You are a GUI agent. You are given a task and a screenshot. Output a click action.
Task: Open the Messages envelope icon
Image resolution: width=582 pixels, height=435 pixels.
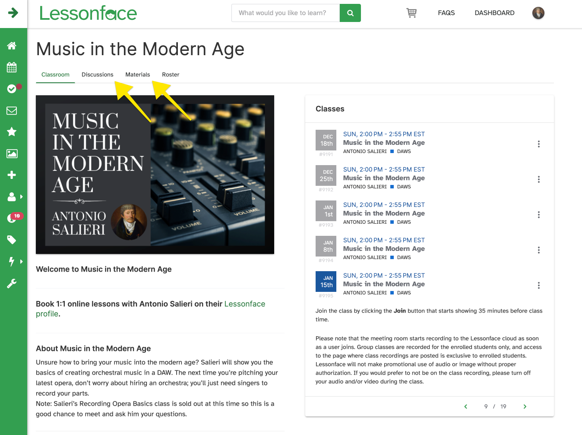11,110
